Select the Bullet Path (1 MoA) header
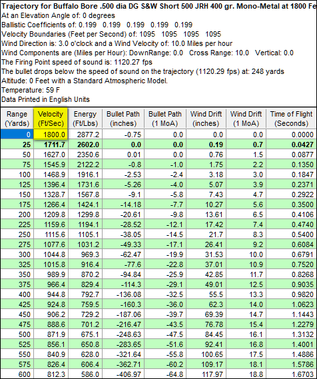 [x=164, y=119]
